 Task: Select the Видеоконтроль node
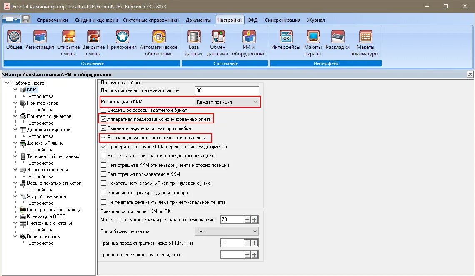pyautogui.click(x=43, y=236)
